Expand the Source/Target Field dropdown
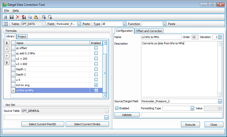This screenshot has height=137, width=227. tap(219, 101)
